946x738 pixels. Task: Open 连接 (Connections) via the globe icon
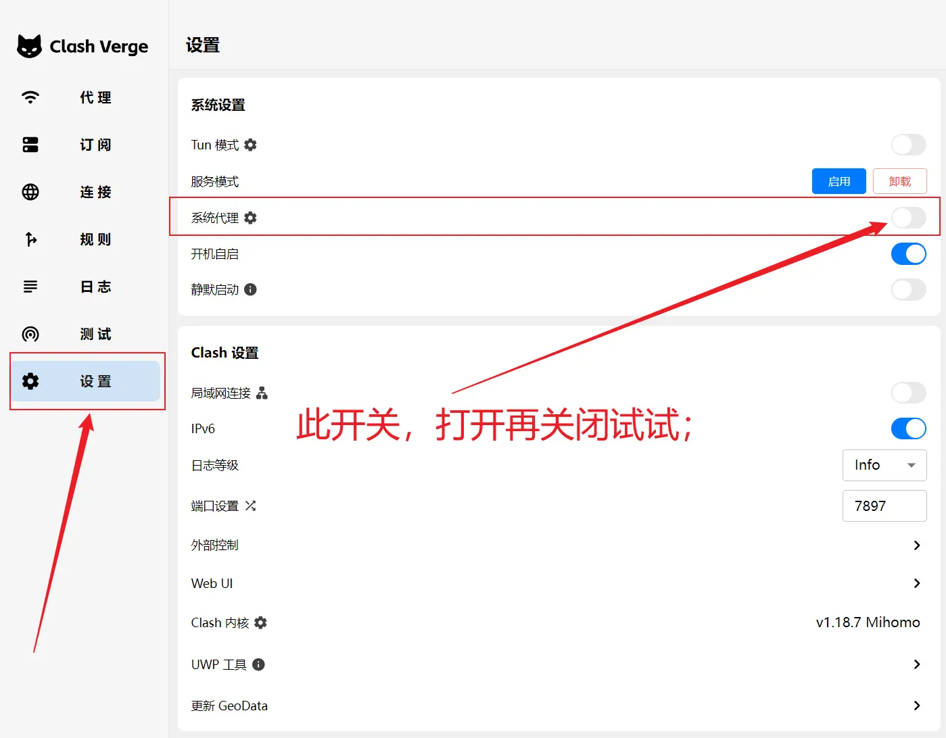point(30,192)
